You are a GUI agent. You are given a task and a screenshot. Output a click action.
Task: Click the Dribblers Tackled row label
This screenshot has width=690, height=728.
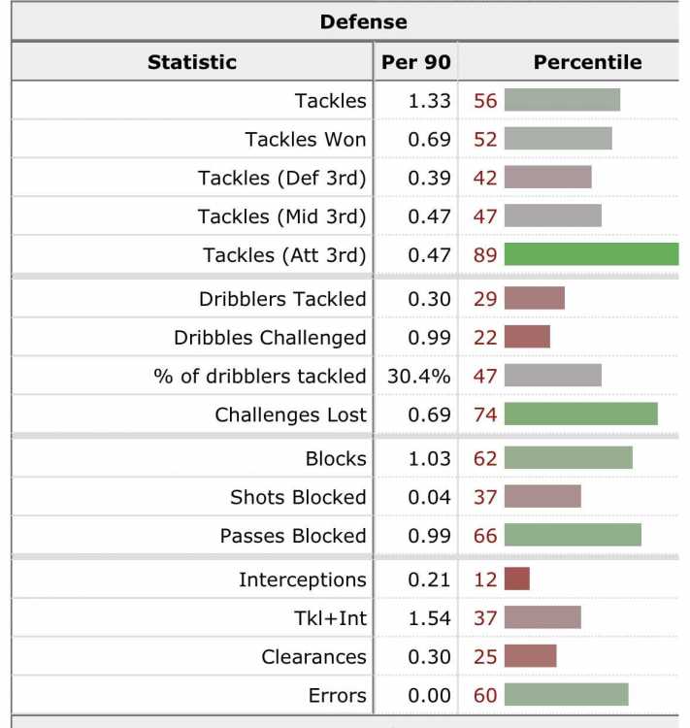pyautogui.click(x=282, y=299)
